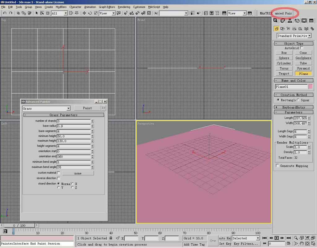Open the Standard Primitives category dropdown

tap(309, 36)
